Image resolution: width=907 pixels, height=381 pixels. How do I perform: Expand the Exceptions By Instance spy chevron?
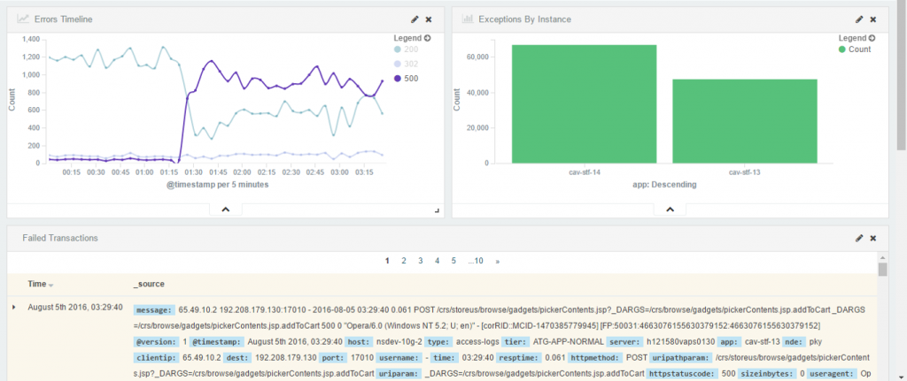coord(671,210)
